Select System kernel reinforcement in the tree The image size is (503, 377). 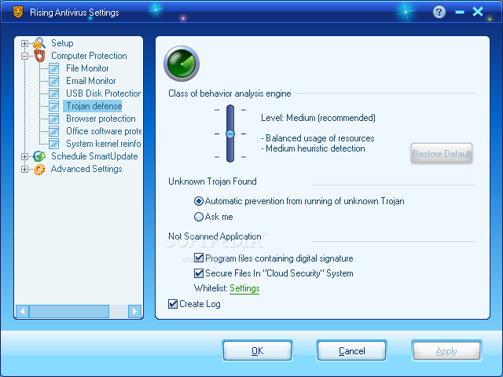(x=104, y=144)
